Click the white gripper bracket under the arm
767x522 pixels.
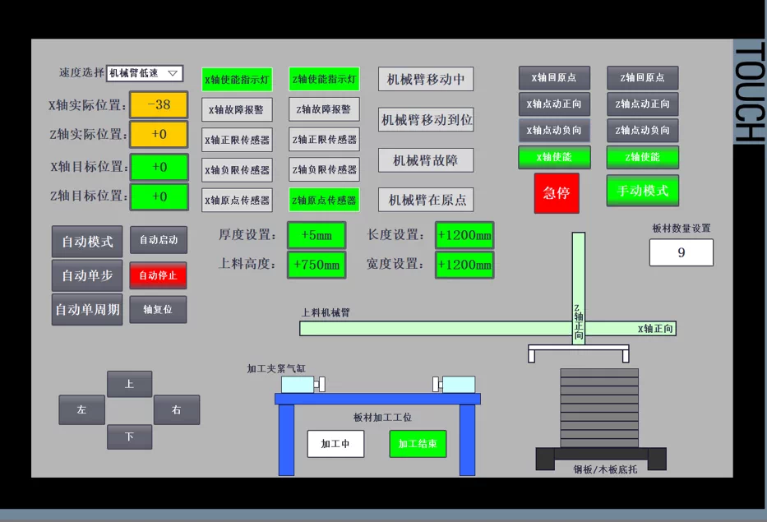tap(579, 353)
